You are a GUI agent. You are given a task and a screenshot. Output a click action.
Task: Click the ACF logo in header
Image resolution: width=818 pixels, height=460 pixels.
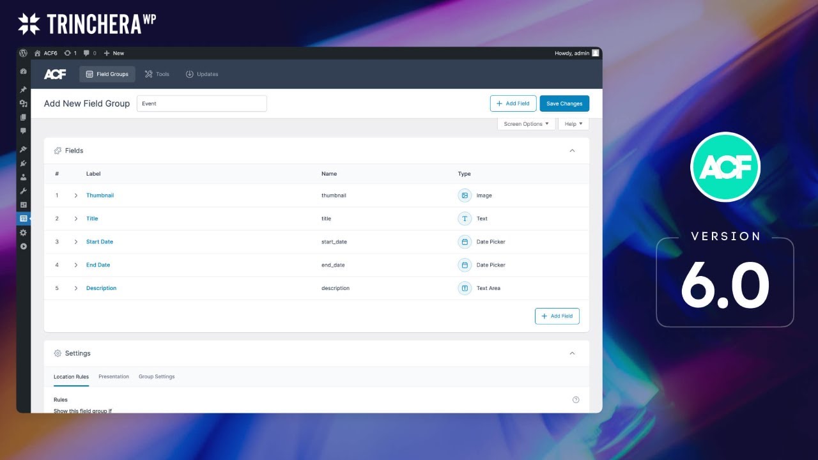click(55, 74)
